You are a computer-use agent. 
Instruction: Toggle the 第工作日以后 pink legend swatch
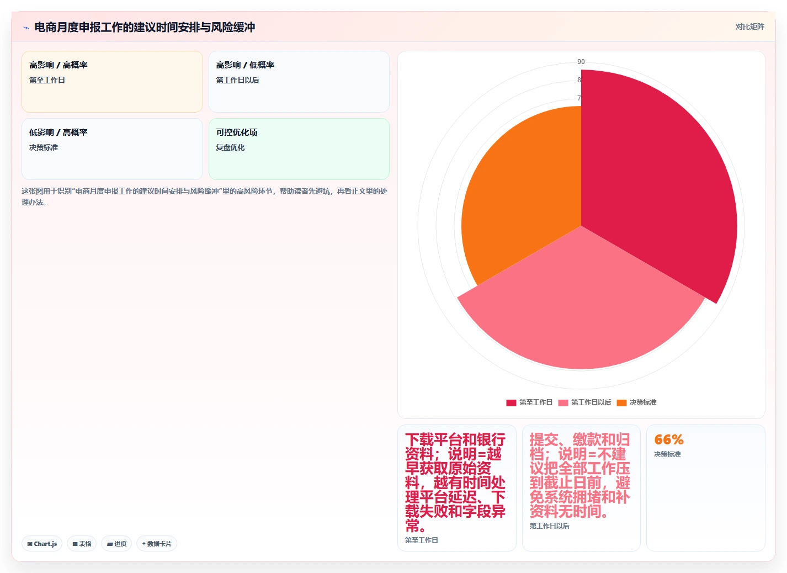(x=563, y=402)
